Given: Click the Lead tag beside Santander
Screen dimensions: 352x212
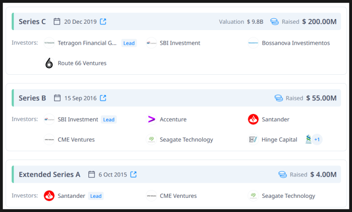Looking at the screenshot, I should pyautogui.click(x=96, y=196).
